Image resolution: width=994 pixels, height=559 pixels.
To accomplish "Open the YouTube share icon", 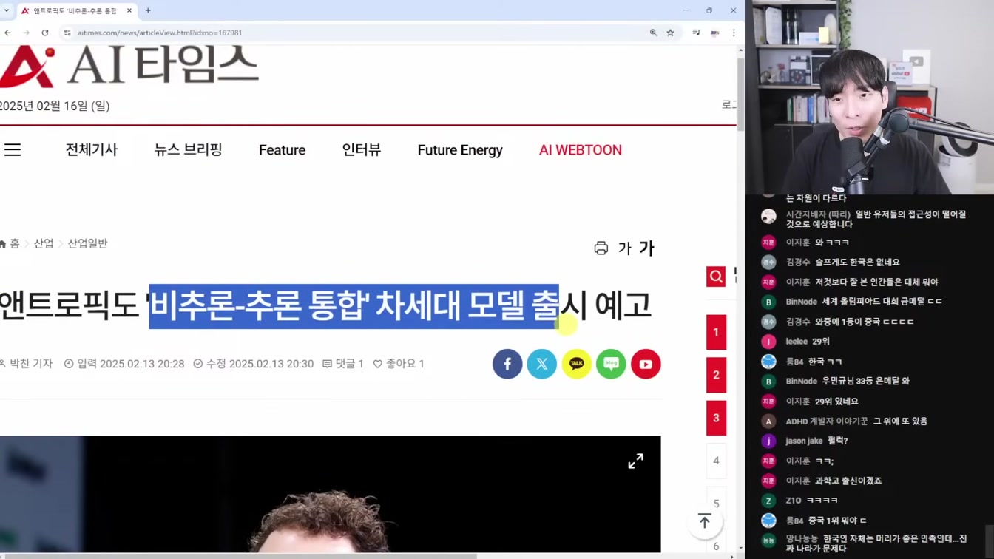I will click(x=646, y=364).
